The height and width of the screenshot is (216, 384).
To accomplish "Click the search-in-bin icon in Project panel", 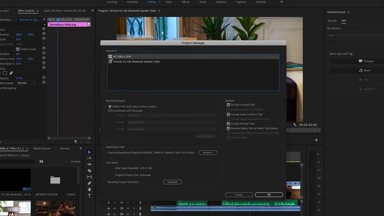I will 41,161.
